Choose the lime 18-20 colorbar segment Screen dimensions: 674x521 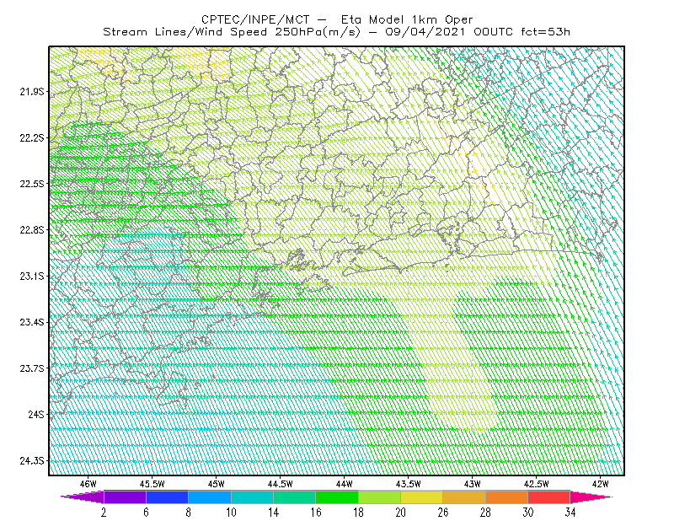pyautogui.click(x=380, y=497)
